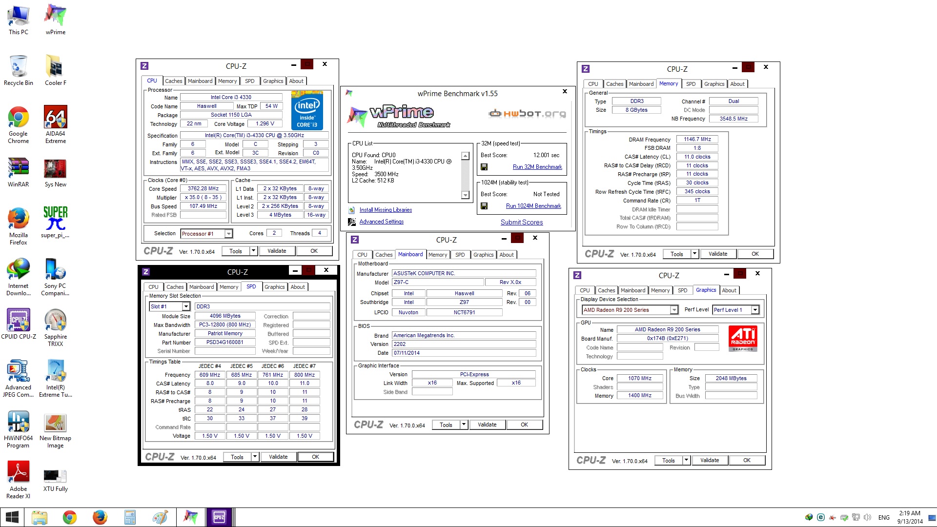Select SPD tab in Mainboard CPU-Z window
937x527 pixels.
(x=460, y=255)
